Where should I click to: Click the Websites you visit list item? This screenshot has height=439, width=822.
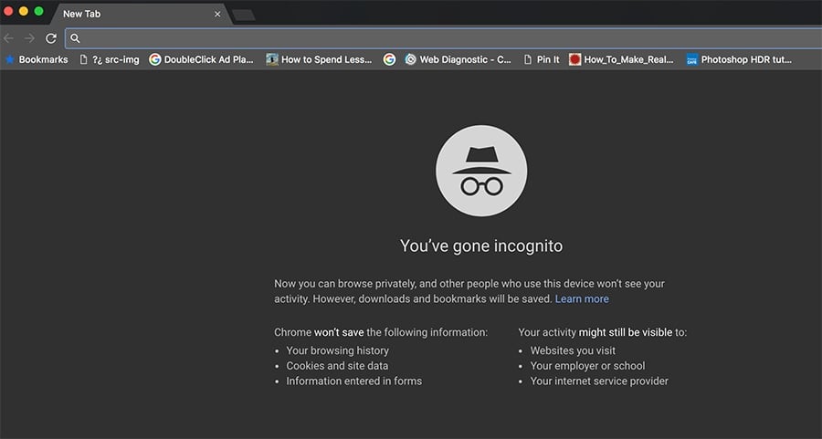click(x=573, y=350)
